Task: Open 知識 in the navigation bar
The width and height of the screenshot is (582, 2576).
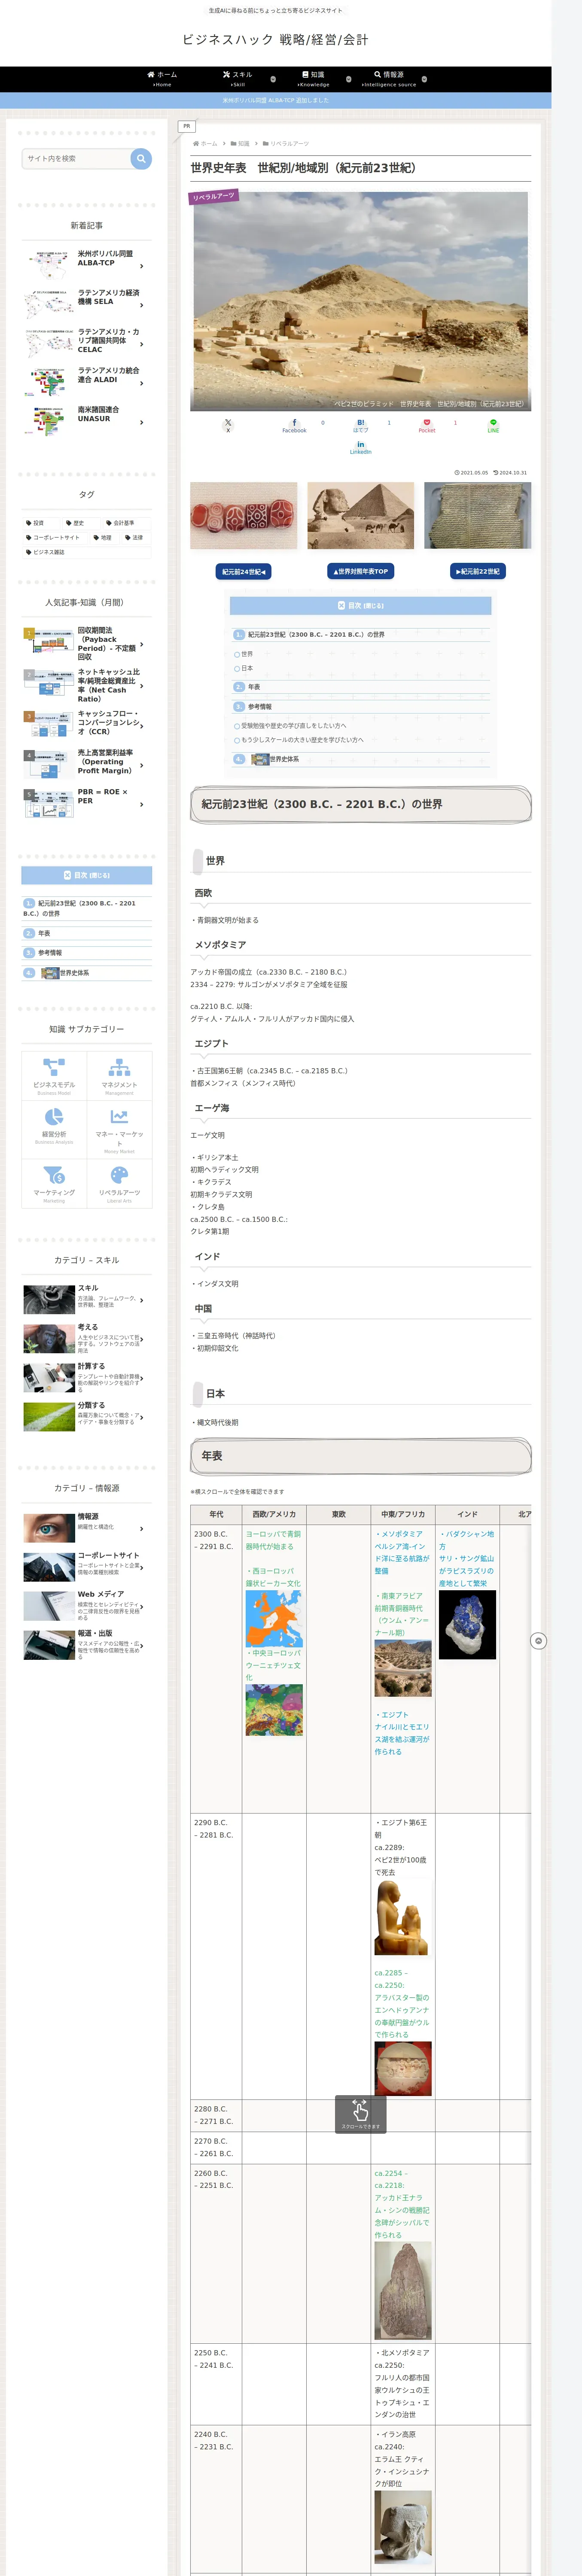Action: 314,79
